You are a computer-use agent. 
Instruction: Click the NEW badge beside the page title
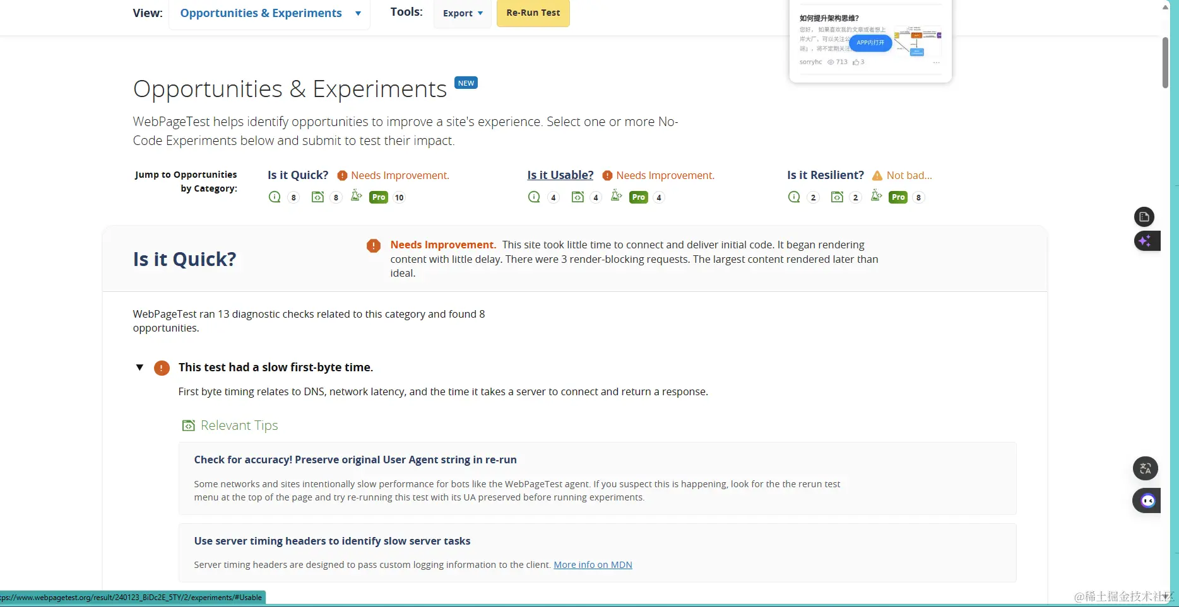click(466, 83)
